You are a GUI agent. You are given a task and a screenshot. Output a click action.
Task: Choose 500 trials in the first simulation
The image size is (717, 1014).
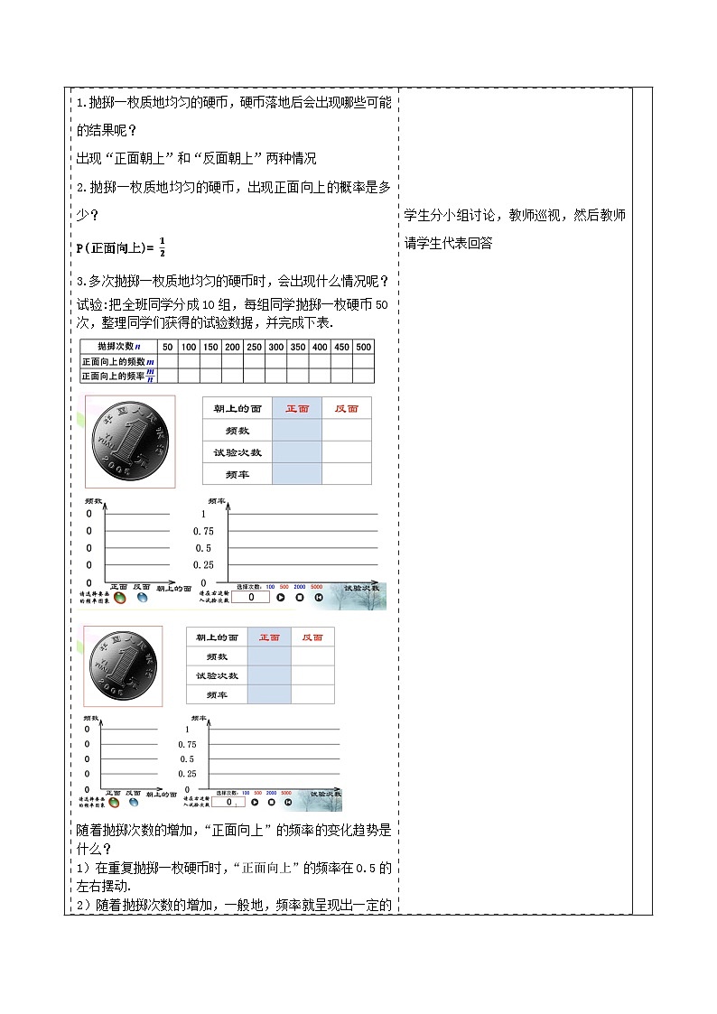click(284, 587)
